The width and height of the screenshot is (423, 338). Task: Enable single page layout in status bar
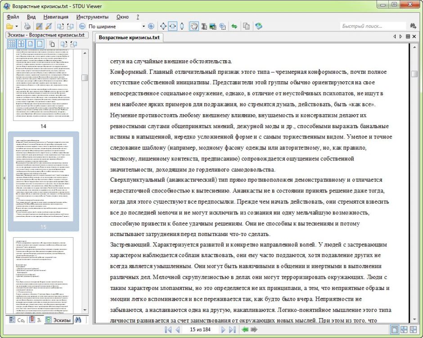(395, 330)
